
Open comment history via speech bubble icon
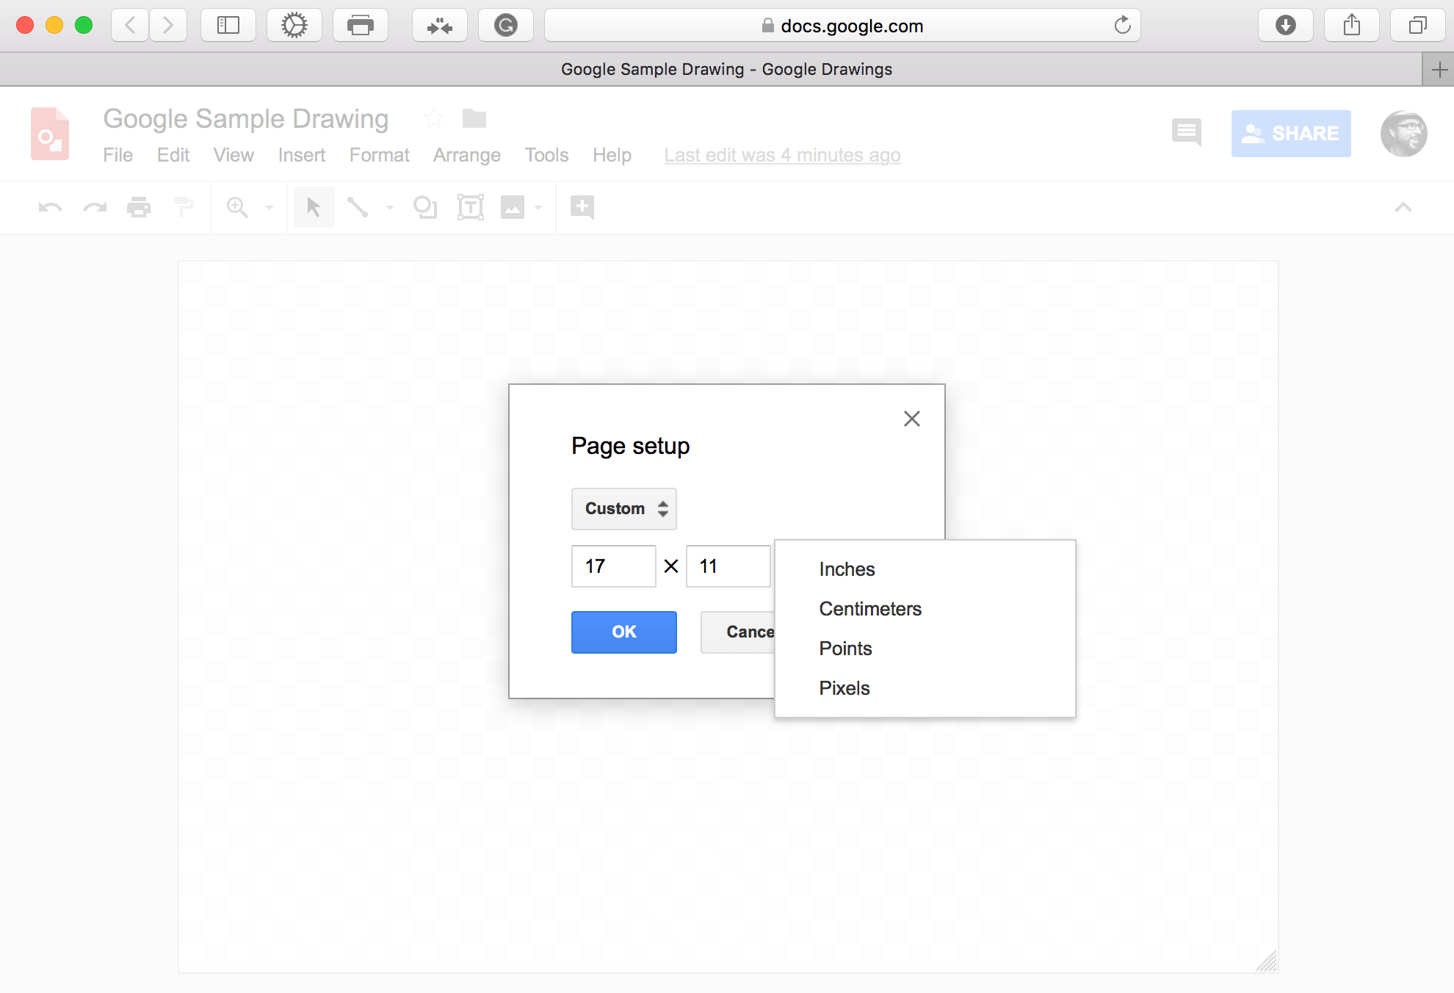coord(1186,133)
